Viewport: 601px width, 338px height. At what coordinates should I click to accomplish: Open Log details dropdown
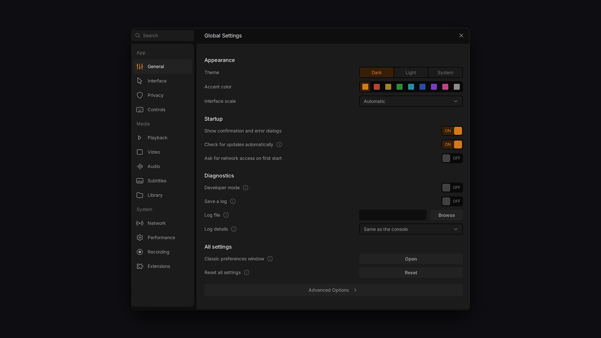[x=411, y=229]
